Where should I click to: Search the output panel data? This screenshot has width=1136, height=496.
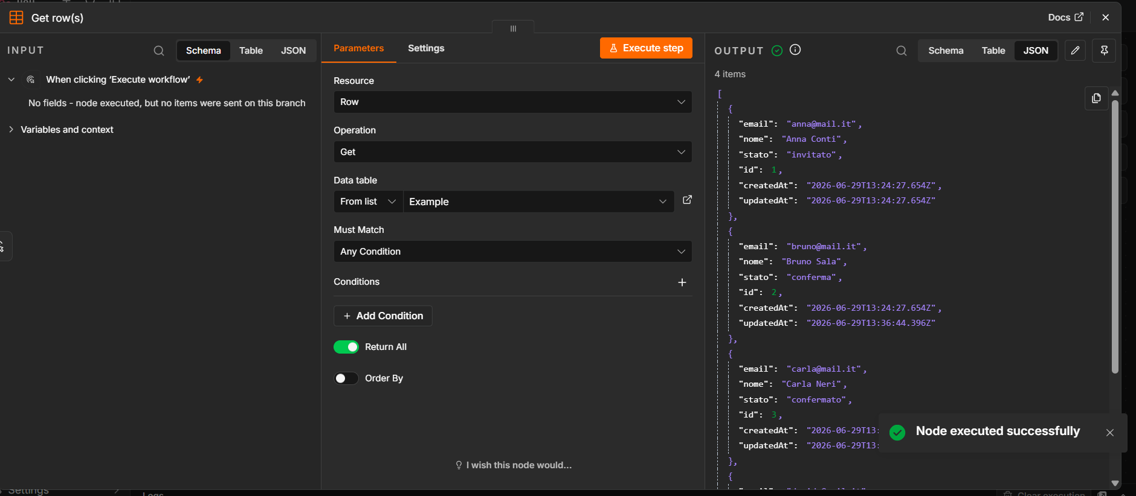pos(902,51)
